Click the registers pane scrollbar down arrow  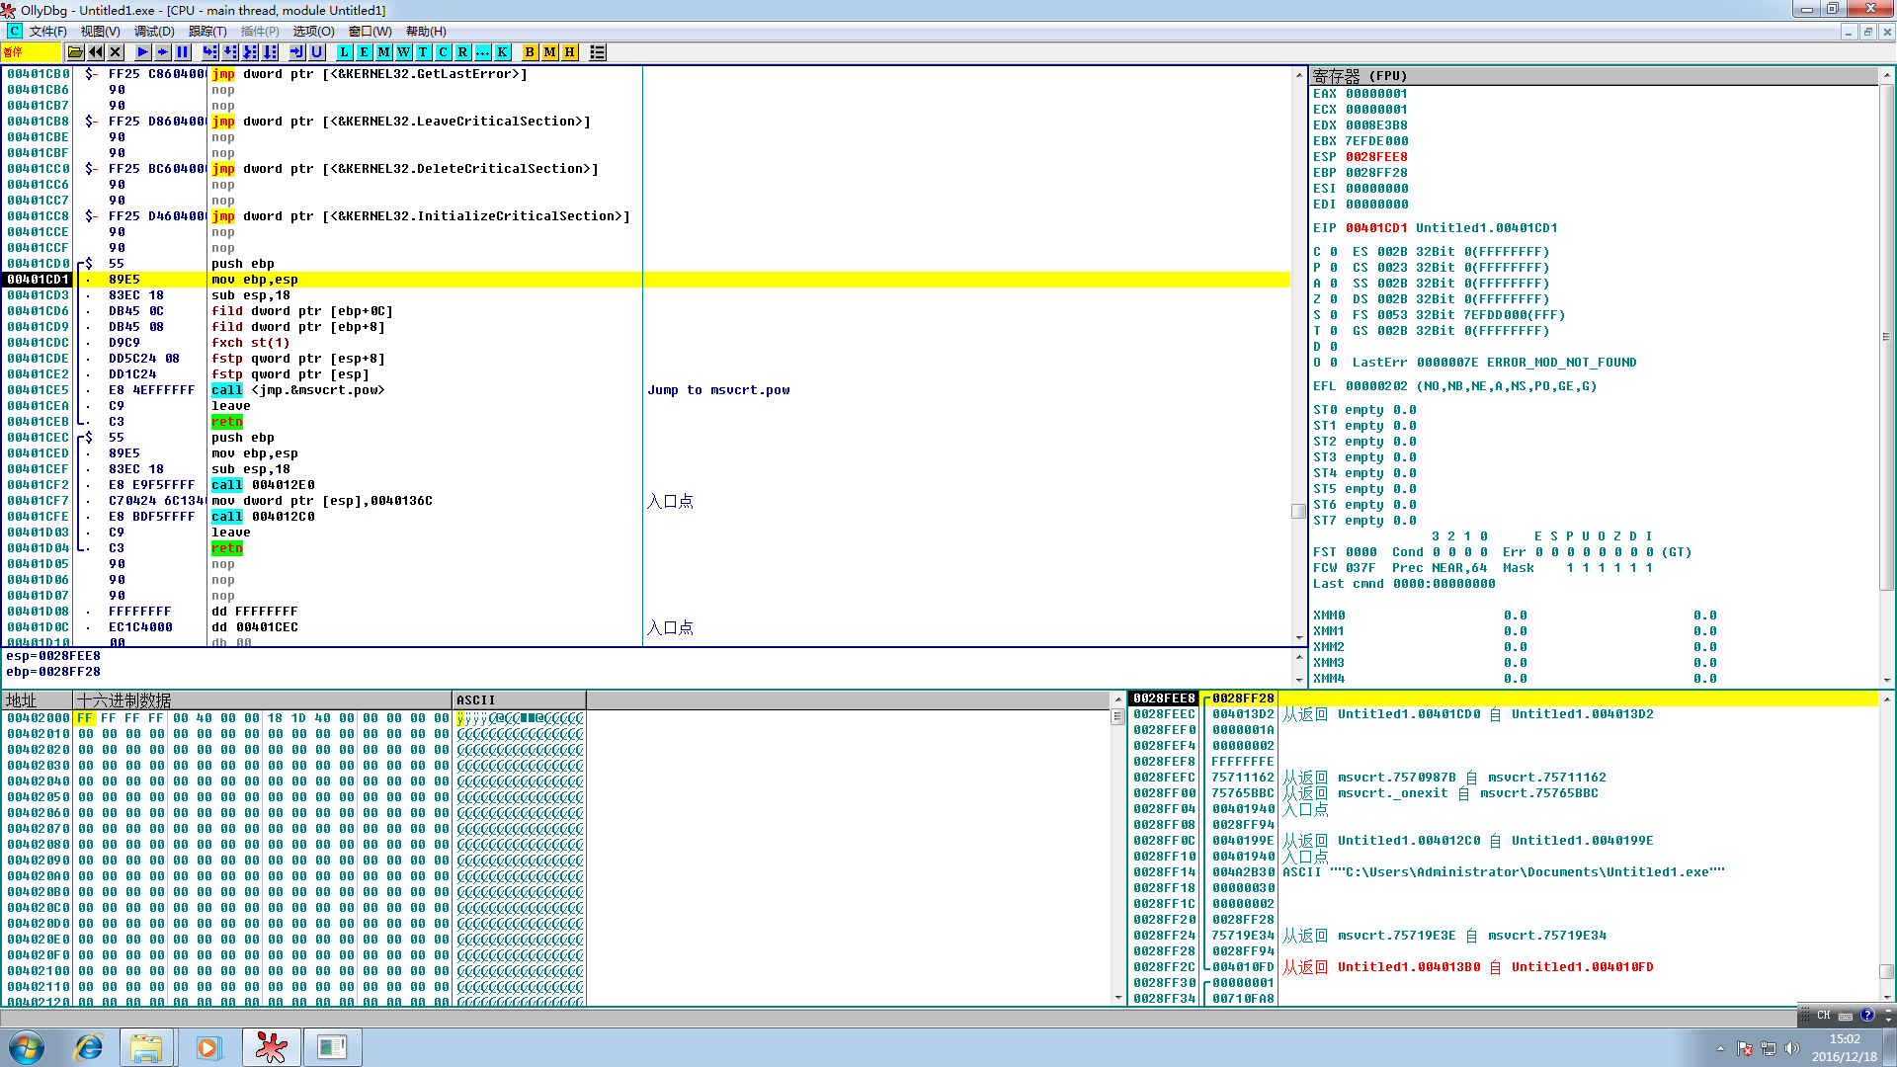pos(1887,680)
